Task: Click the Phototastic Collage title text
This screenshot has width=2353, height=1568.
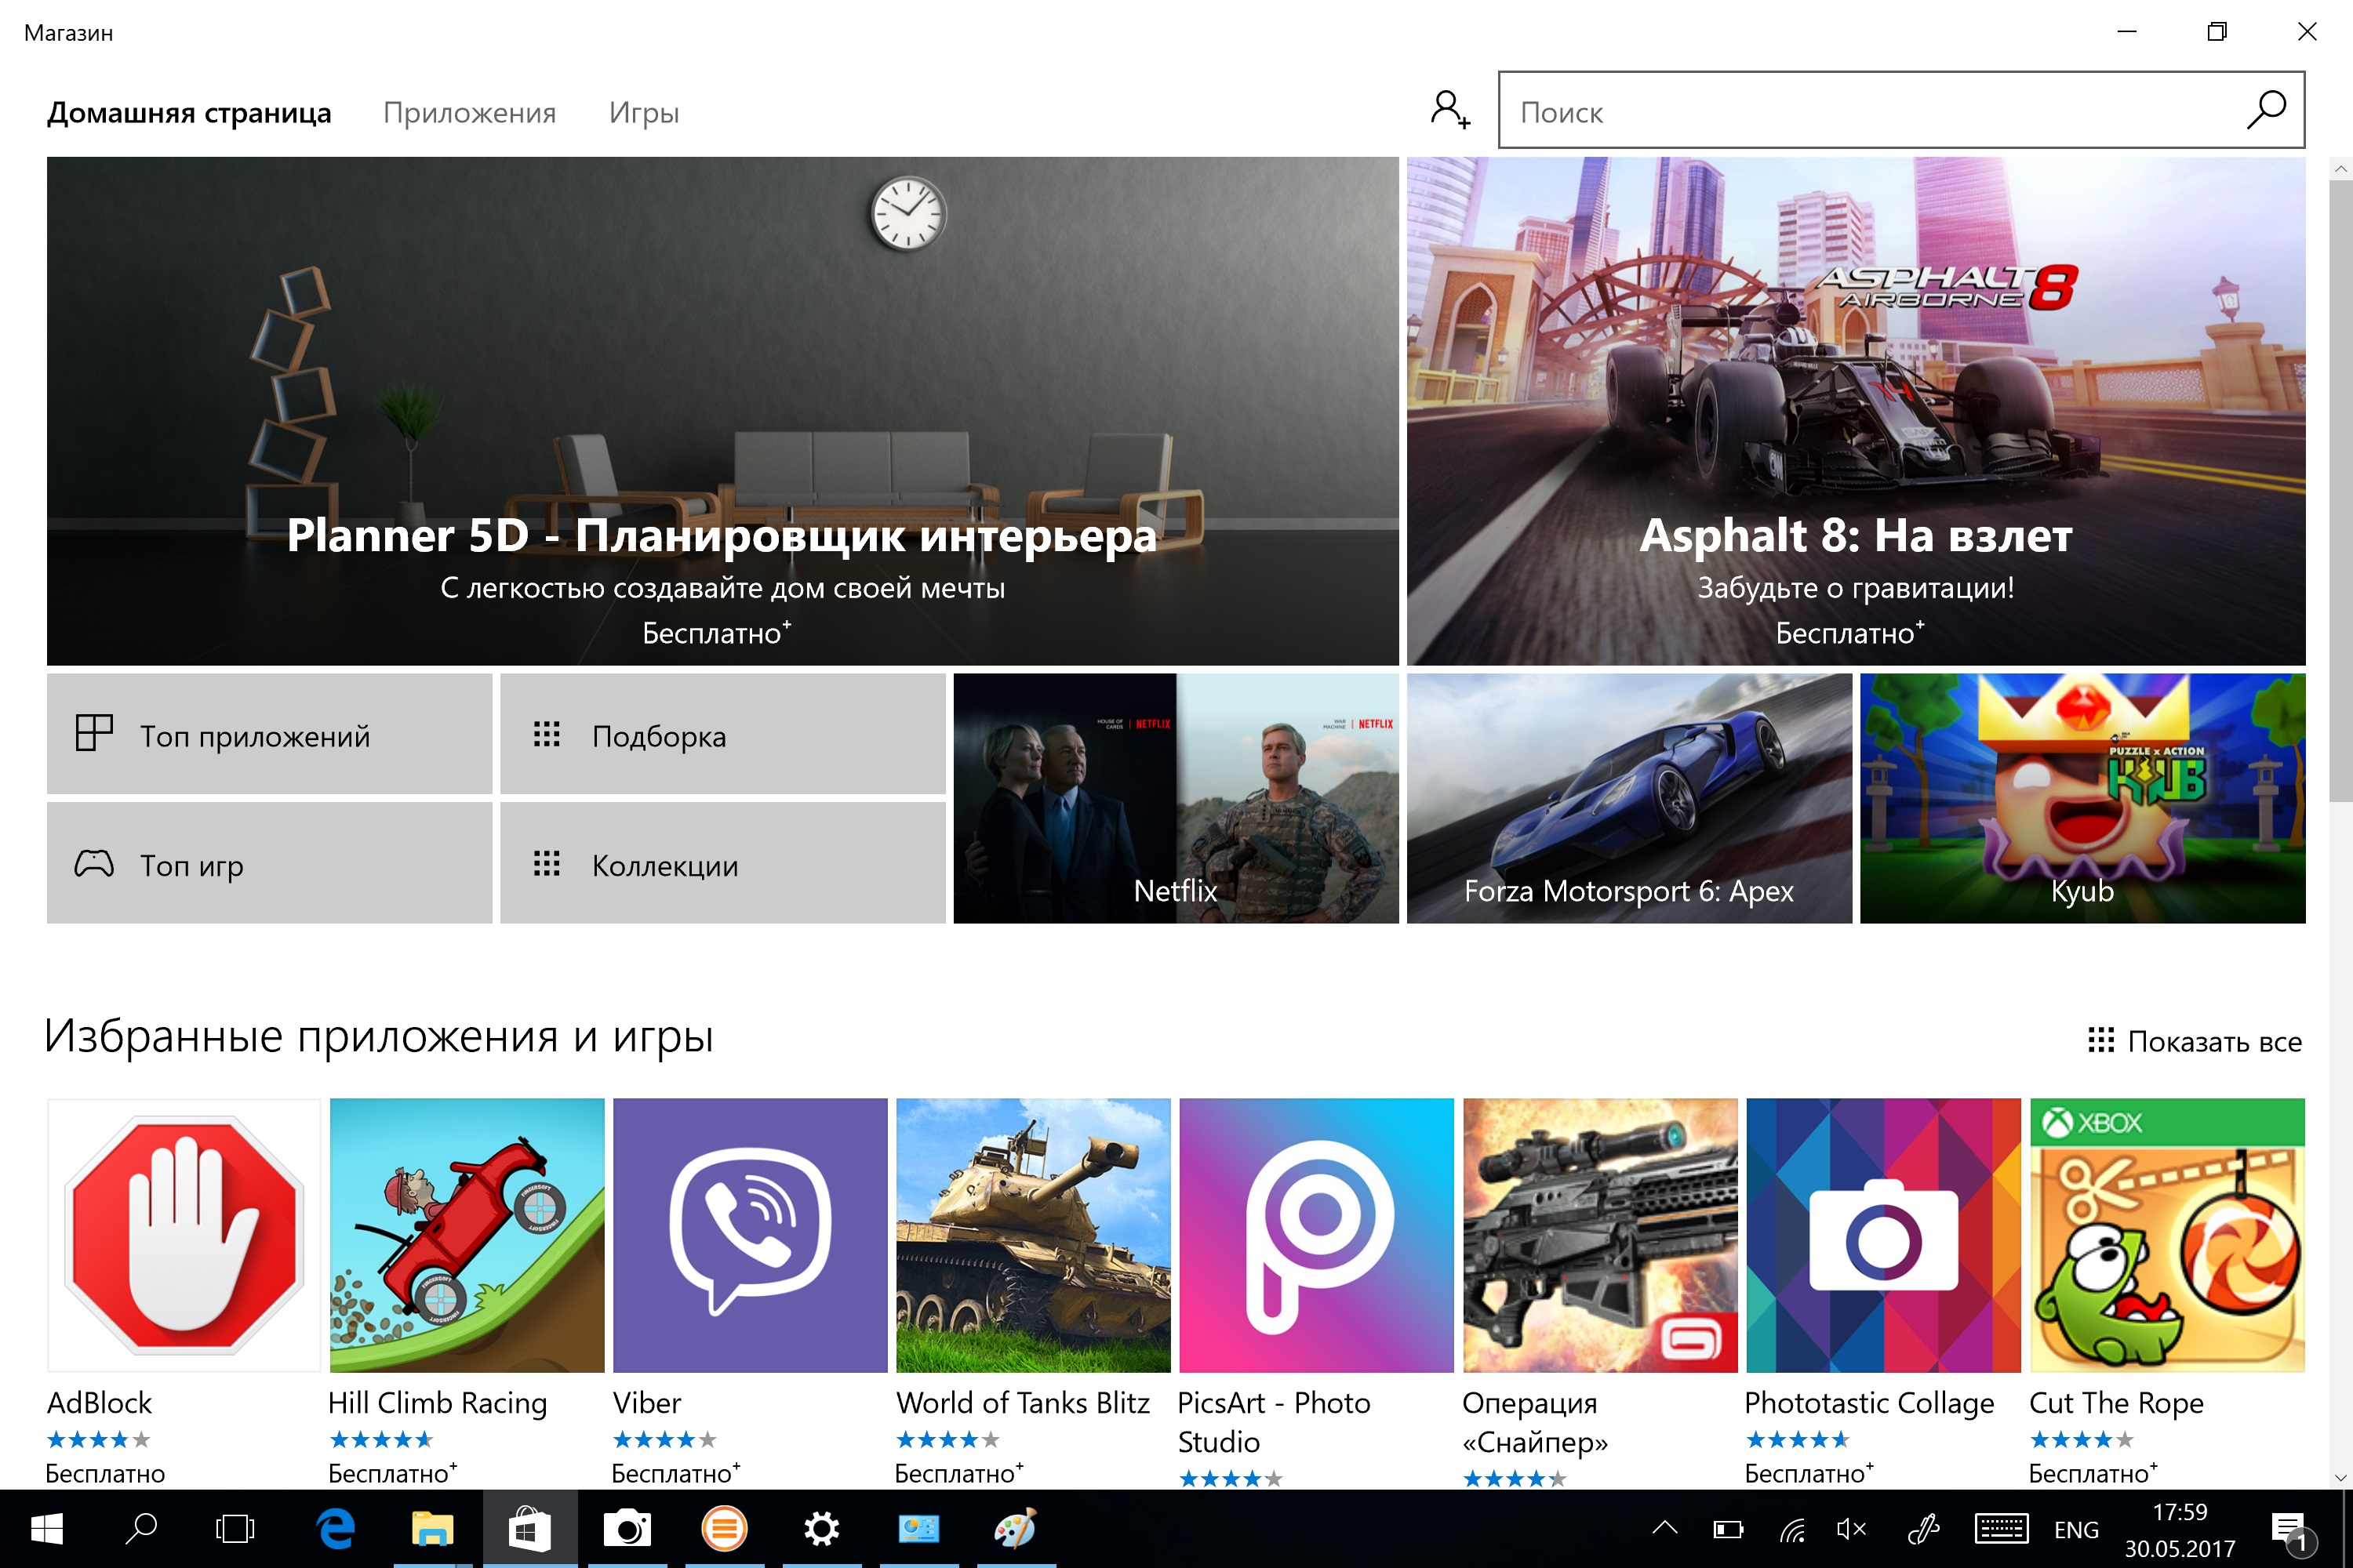Action: pyautogui.click(x=1869, y=1404)
